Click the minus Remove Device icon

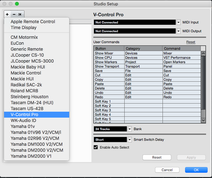pyautogui.click(x=14, y=14)
